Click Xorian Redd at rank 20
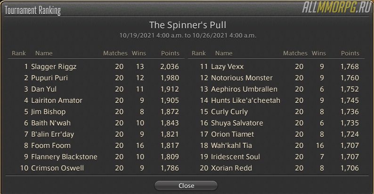 (x=276, y=168)
